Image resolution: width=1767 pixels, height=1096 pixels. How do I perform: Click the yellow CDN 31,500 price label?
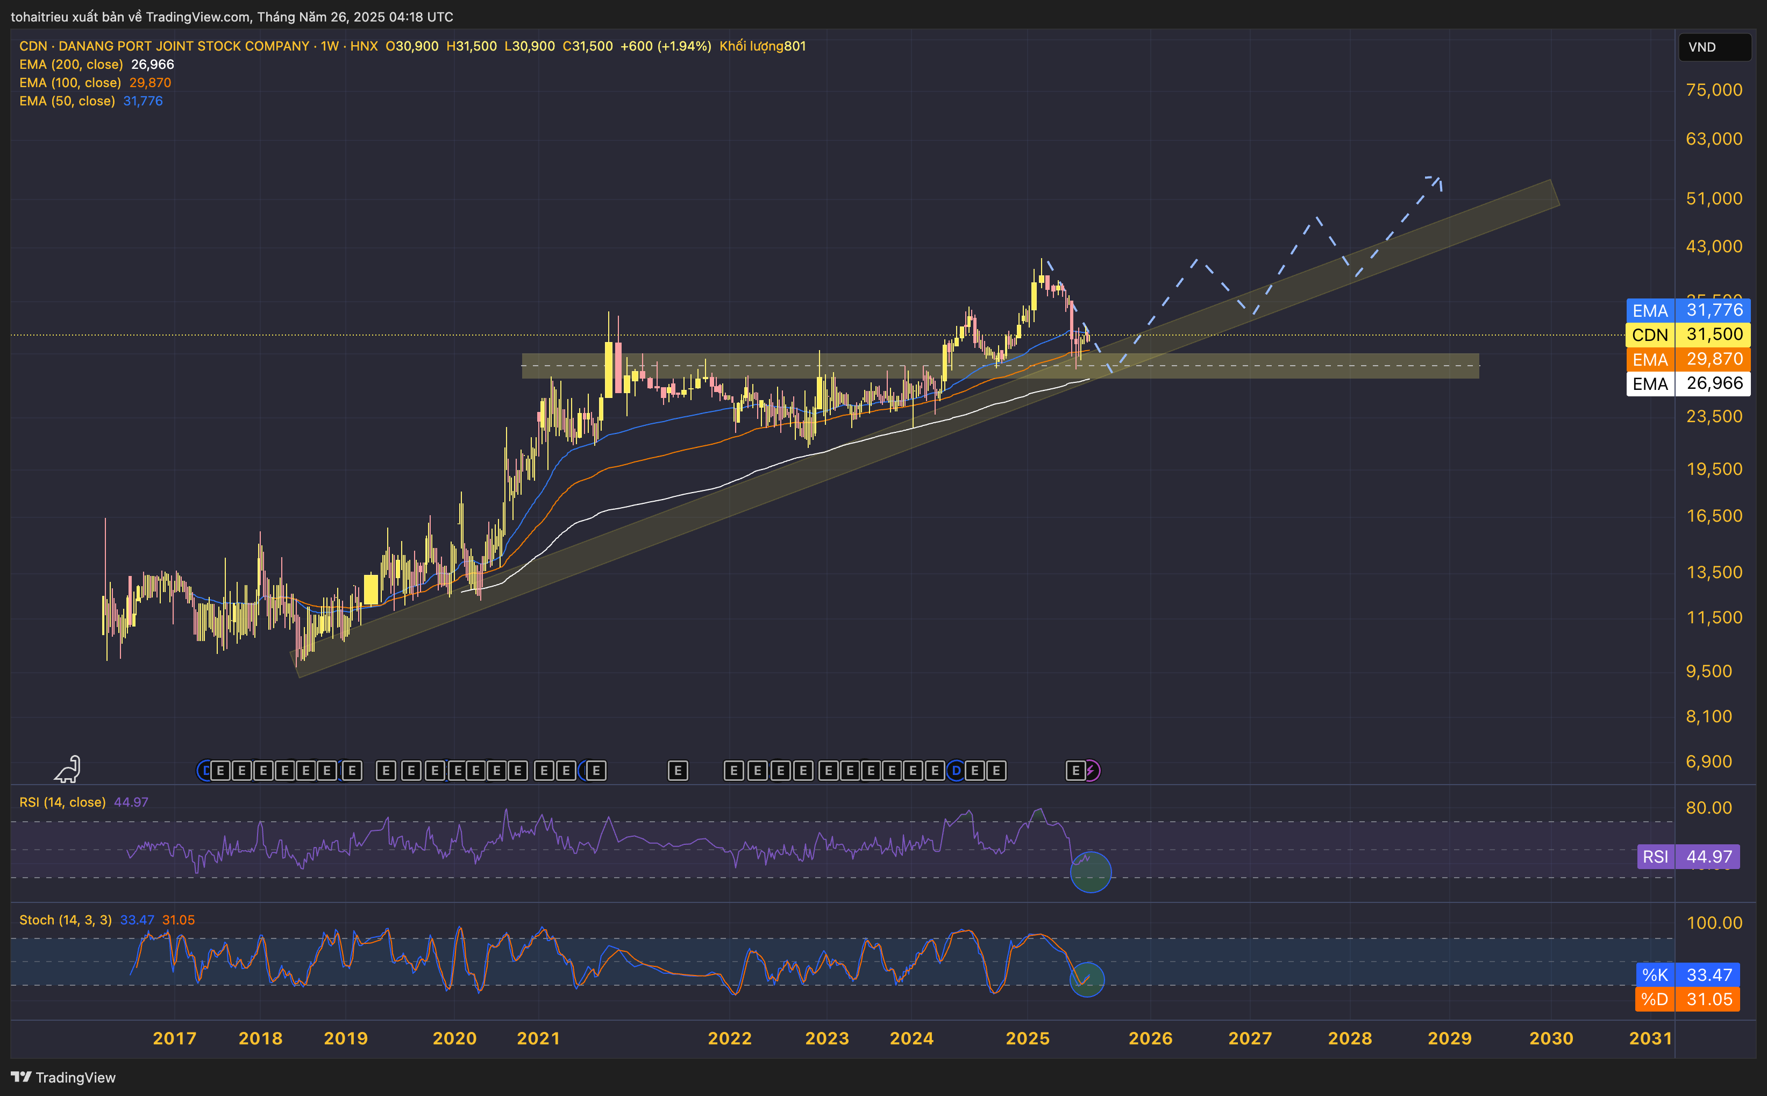[x=1688, y=335]
